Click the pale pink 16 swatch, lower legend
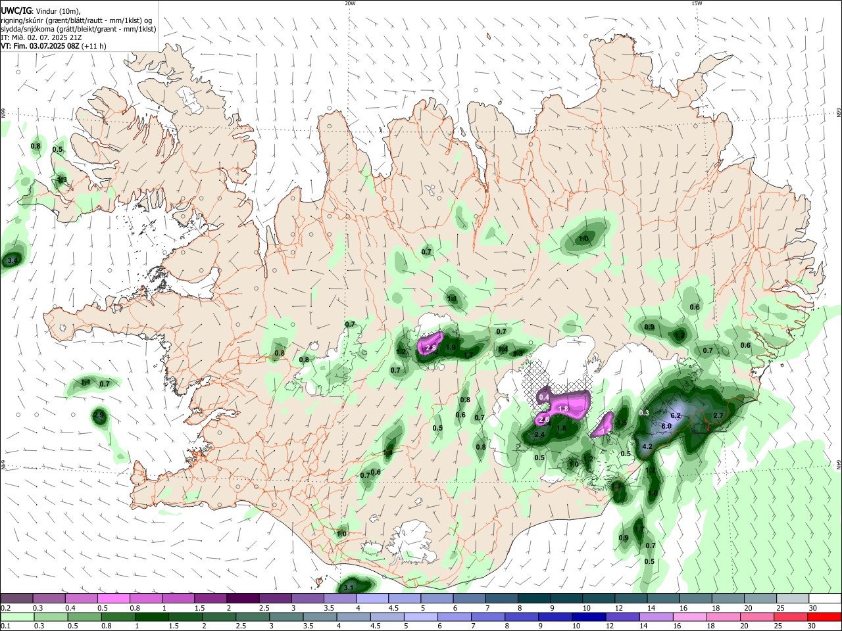This screenshot has height=631, width=842. [690, 617]
